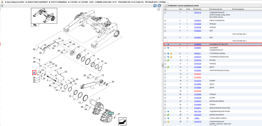The height and width of the screenshot is (126, 262).
Task: Select callout 27 on the diagram
Action: click(x=119, y=114)
